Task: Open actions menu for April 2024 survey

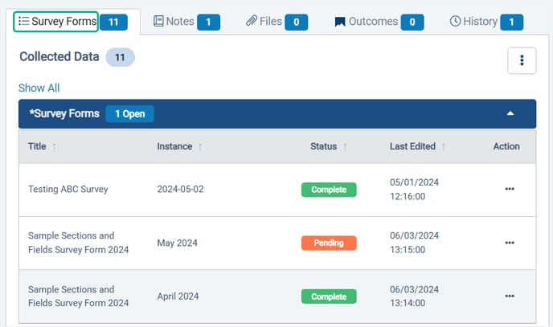Action: point(510,296)
